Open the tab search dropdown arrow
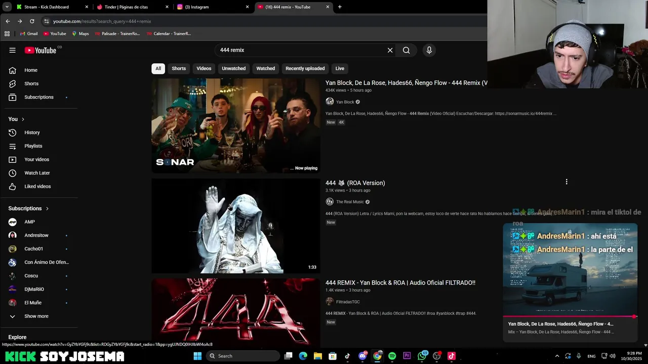 pyautogui.click(x=7, y=7)
